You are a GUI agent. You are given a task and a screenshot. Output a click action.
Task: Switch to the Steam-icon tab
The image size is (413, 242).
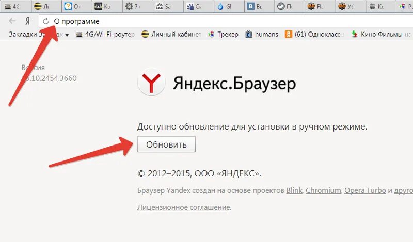pos(290,6)
